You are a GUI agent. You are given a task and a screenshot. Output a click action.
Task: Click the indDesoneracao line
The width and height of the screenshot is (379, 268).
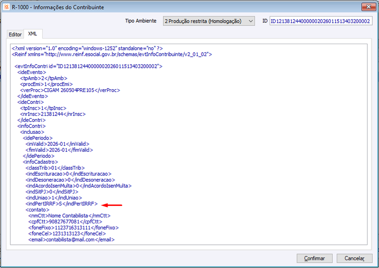(x=70, y=180)
